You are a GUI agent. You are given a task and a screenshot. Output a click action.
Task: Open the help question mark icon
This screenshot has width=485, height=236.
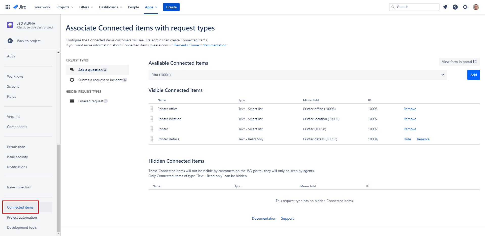pyautogui.click(x=455, y=7)
